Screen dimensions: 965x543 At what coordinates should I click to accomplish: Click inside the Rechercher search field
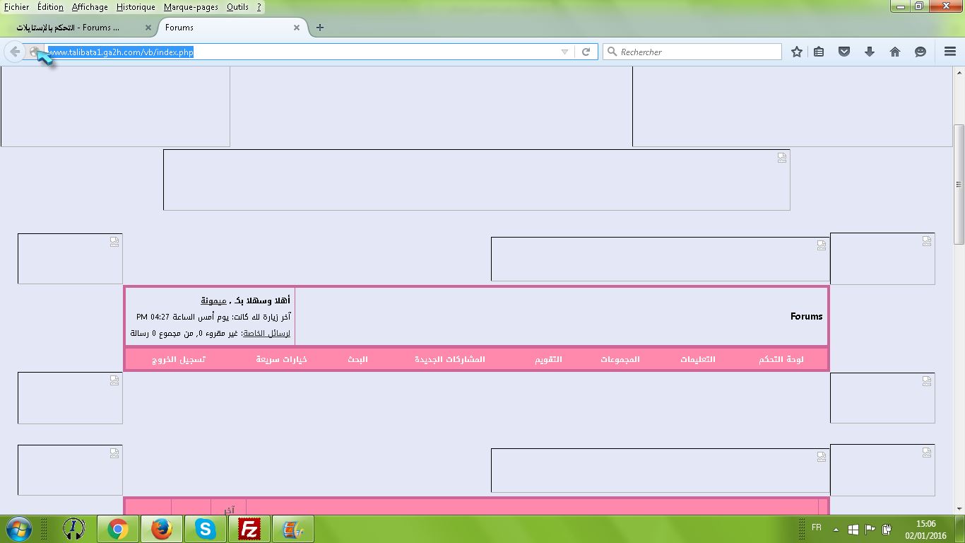point(696,52)
